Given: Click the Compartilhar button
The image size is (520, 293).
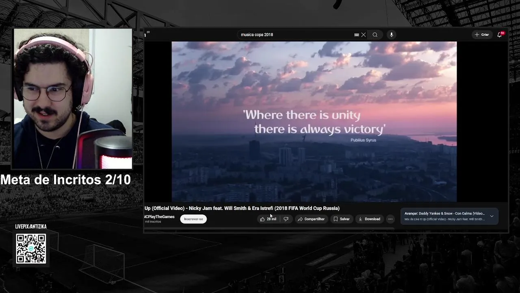Looking at the screenshot, I should [311, 219].
